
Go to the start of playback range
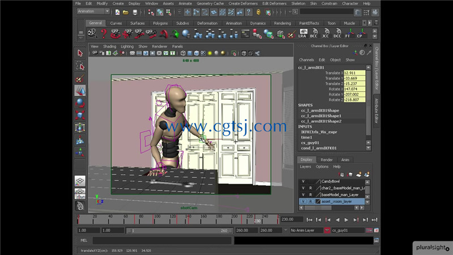(309, 220)
